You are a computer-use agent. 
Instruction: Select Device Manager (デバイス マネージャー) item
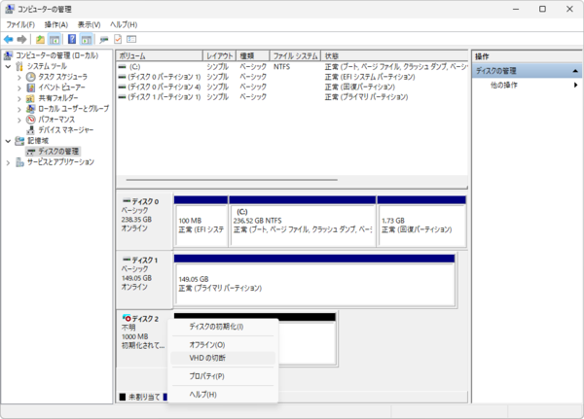pyautogui.click(x=65, y=129)
